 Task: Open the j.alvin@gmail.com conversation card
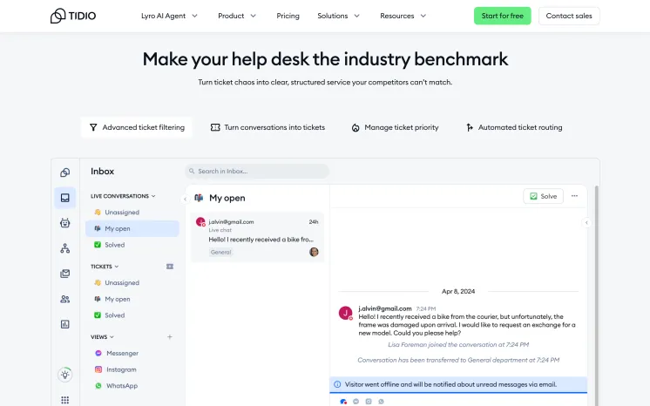[257, 237]
